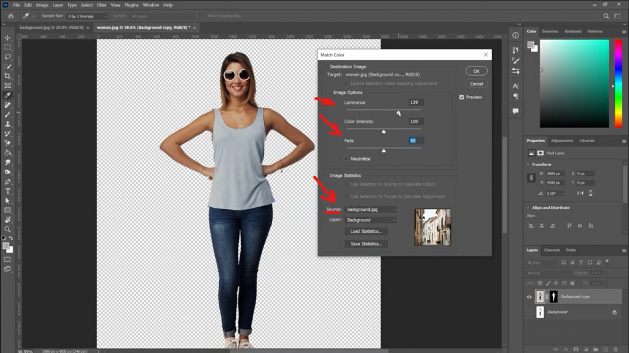
Task: Open the Source dropdown in Match Color
Action: (370, 209)
